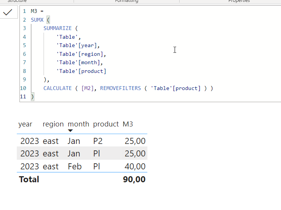This screenshot has width=281, height=210.
Task: Click the CALCULATE function on line 10
Action: tap(58, 88)
